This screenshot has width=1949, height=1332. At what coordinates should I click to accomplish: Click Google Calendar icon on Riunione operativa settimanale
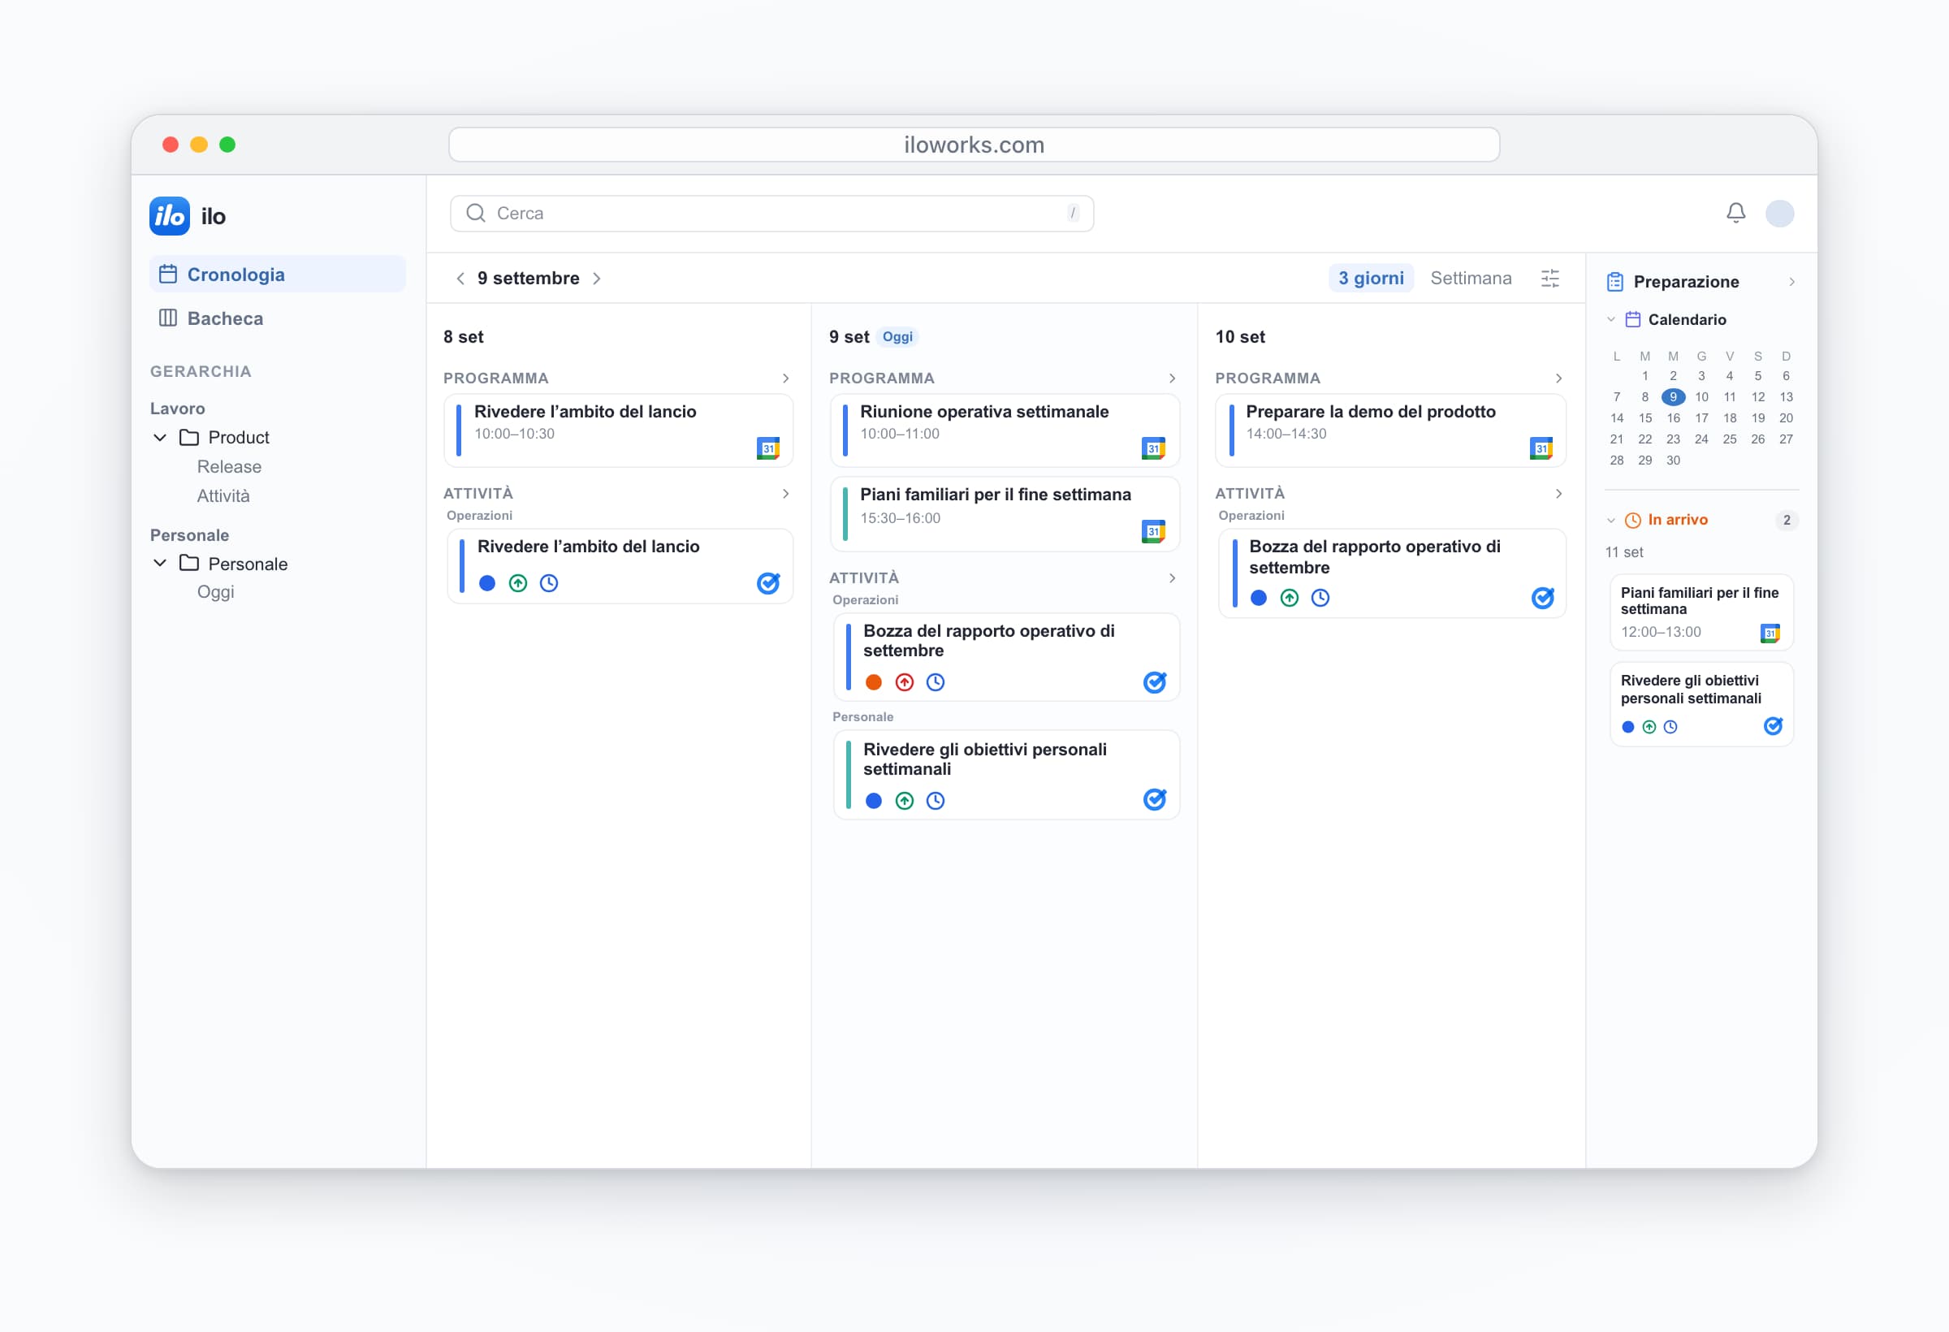coord(1153,449)
